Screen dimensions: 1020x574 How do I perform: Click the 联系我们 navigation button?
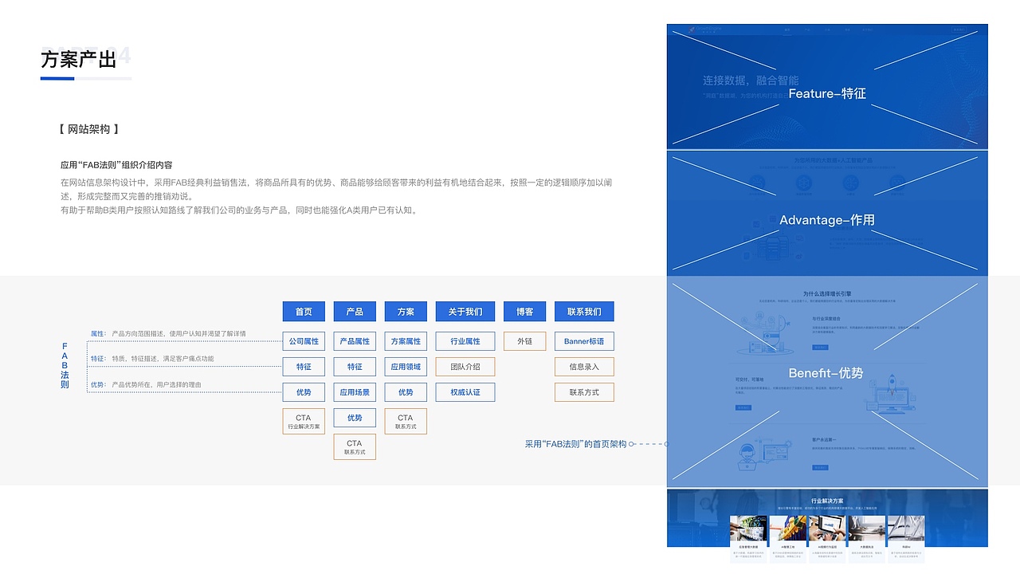(585, 312)
